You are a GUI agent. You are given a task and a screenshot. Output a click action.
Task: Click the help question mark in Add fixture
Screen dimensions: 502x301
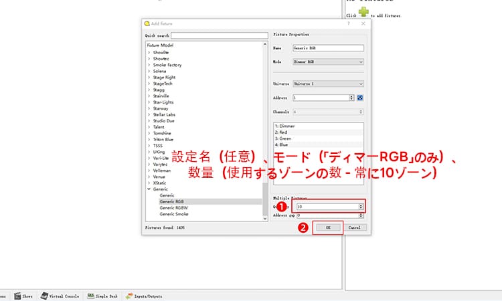click(x=349, y=23)
